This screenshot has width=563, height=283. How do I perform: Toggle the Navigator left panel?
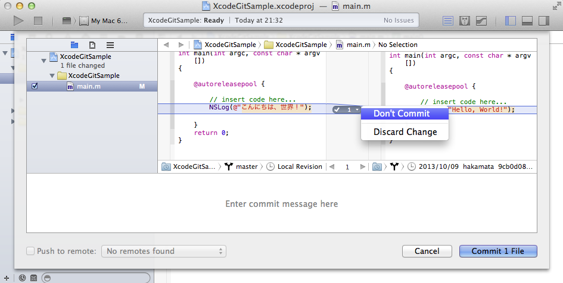(511, 21)
